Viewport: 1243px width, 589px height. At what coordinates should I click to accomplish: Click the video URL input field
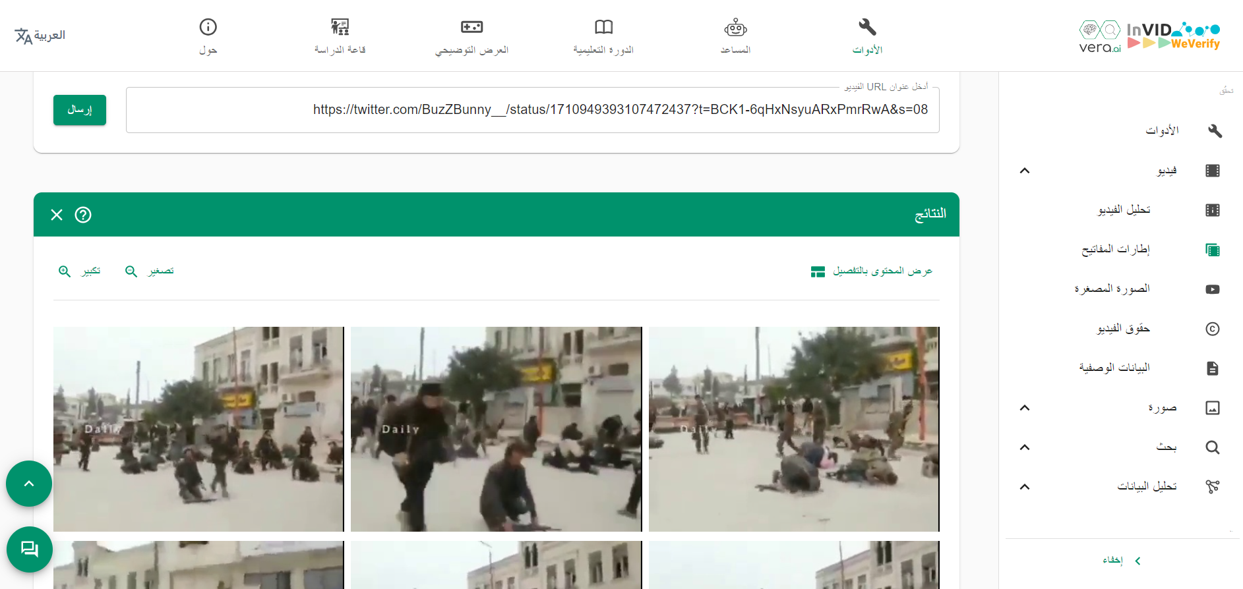coord(533,110)
